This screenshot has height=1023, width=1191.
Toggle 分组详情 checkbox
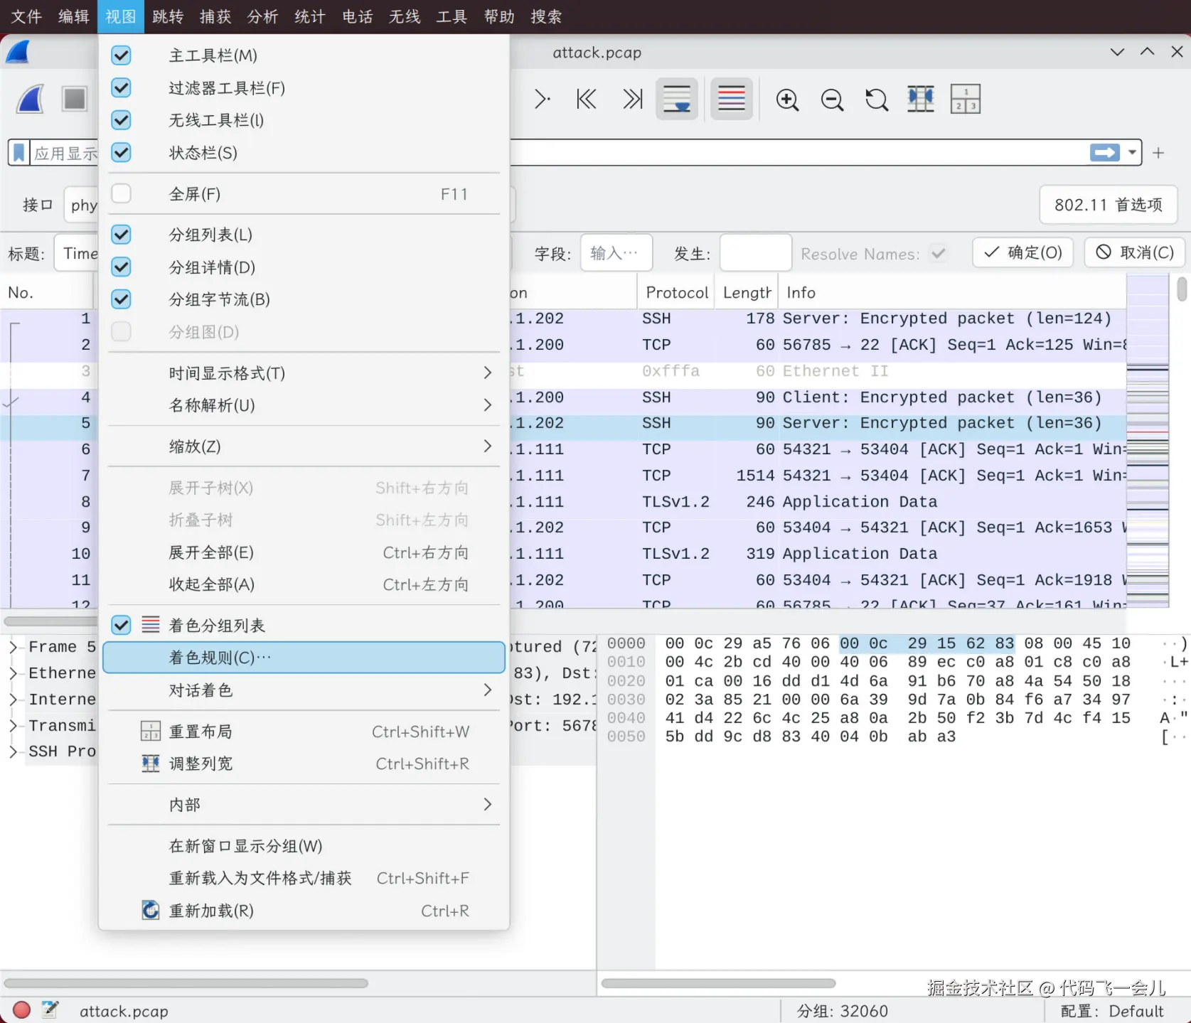122,267
